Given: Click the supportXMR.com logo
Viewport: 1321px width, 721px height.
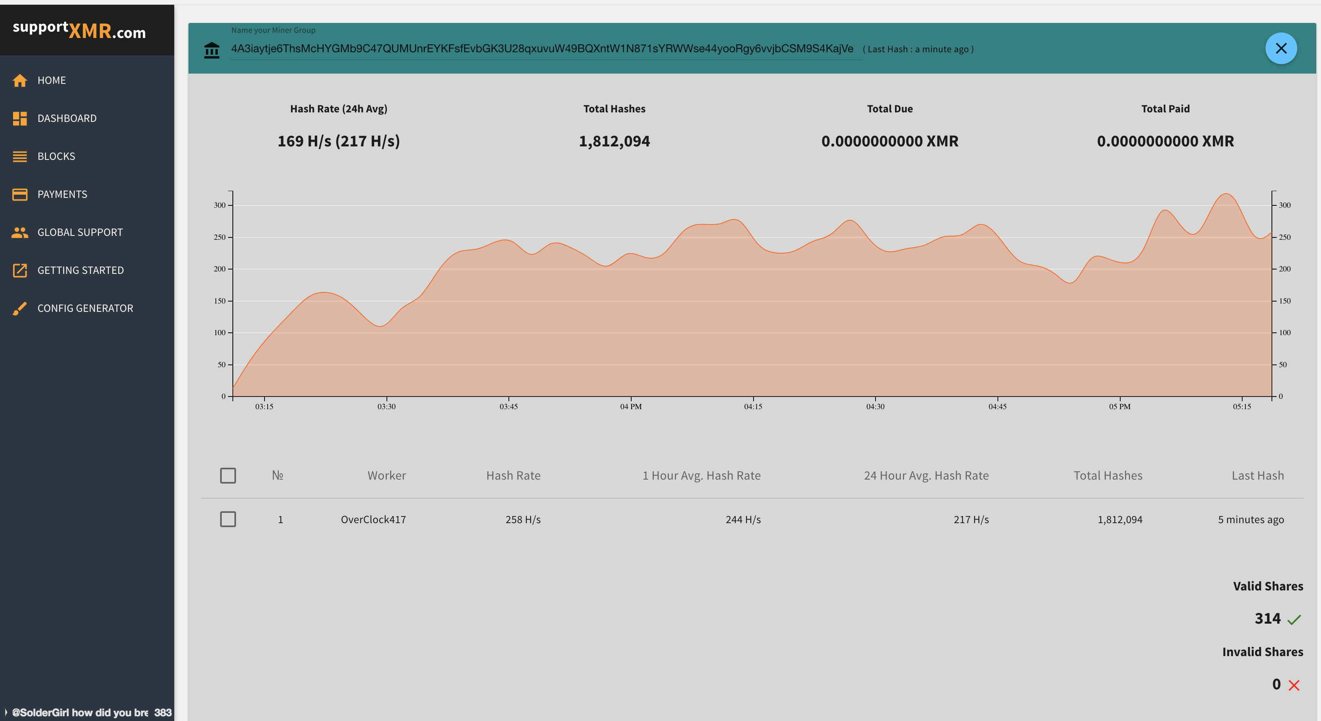Looking at the screenshot, I should (80, 30).
